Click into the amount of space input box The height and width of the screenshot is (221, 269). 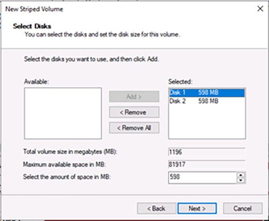pos(202,177)
